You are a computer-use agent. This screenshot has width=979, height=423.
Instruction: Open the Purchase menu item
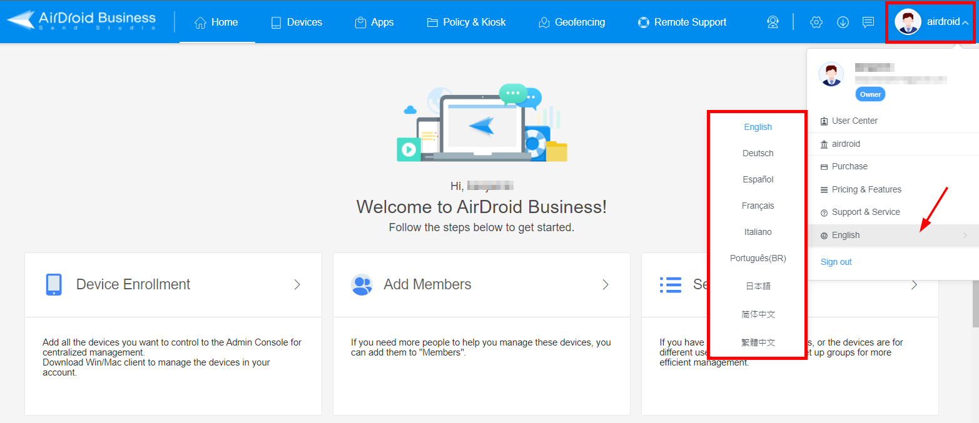893,166
